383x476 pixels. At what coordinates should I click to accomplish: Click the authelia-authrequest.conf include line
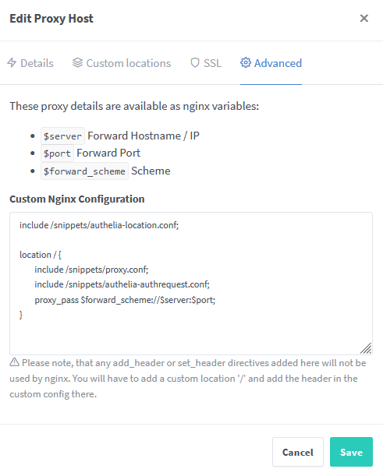[x=122, y=284]
